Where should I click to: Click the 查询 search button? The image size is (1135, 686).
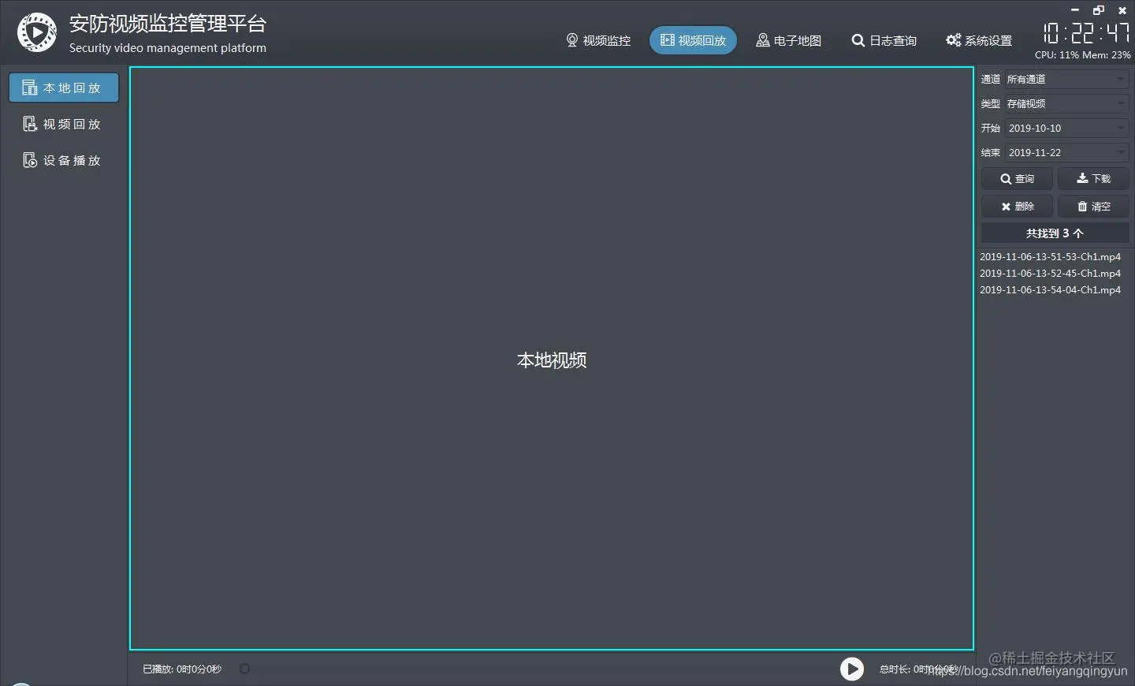pyautogui.click(x=1017, y=178)
